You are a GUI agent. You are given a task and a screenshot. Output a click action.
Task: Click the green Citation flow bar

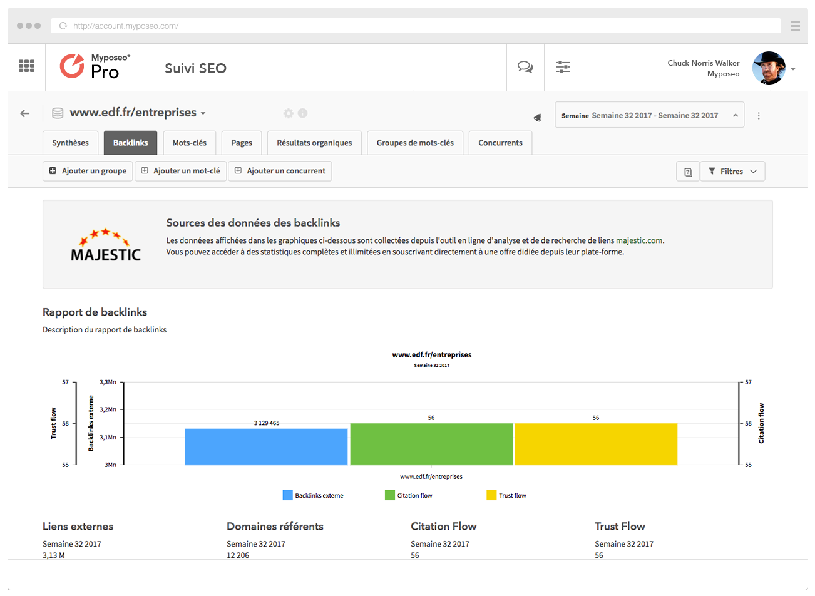tap(431, 444)
